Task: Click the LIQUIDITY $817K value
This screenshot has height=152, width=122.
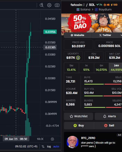Action: pos(71,58)
